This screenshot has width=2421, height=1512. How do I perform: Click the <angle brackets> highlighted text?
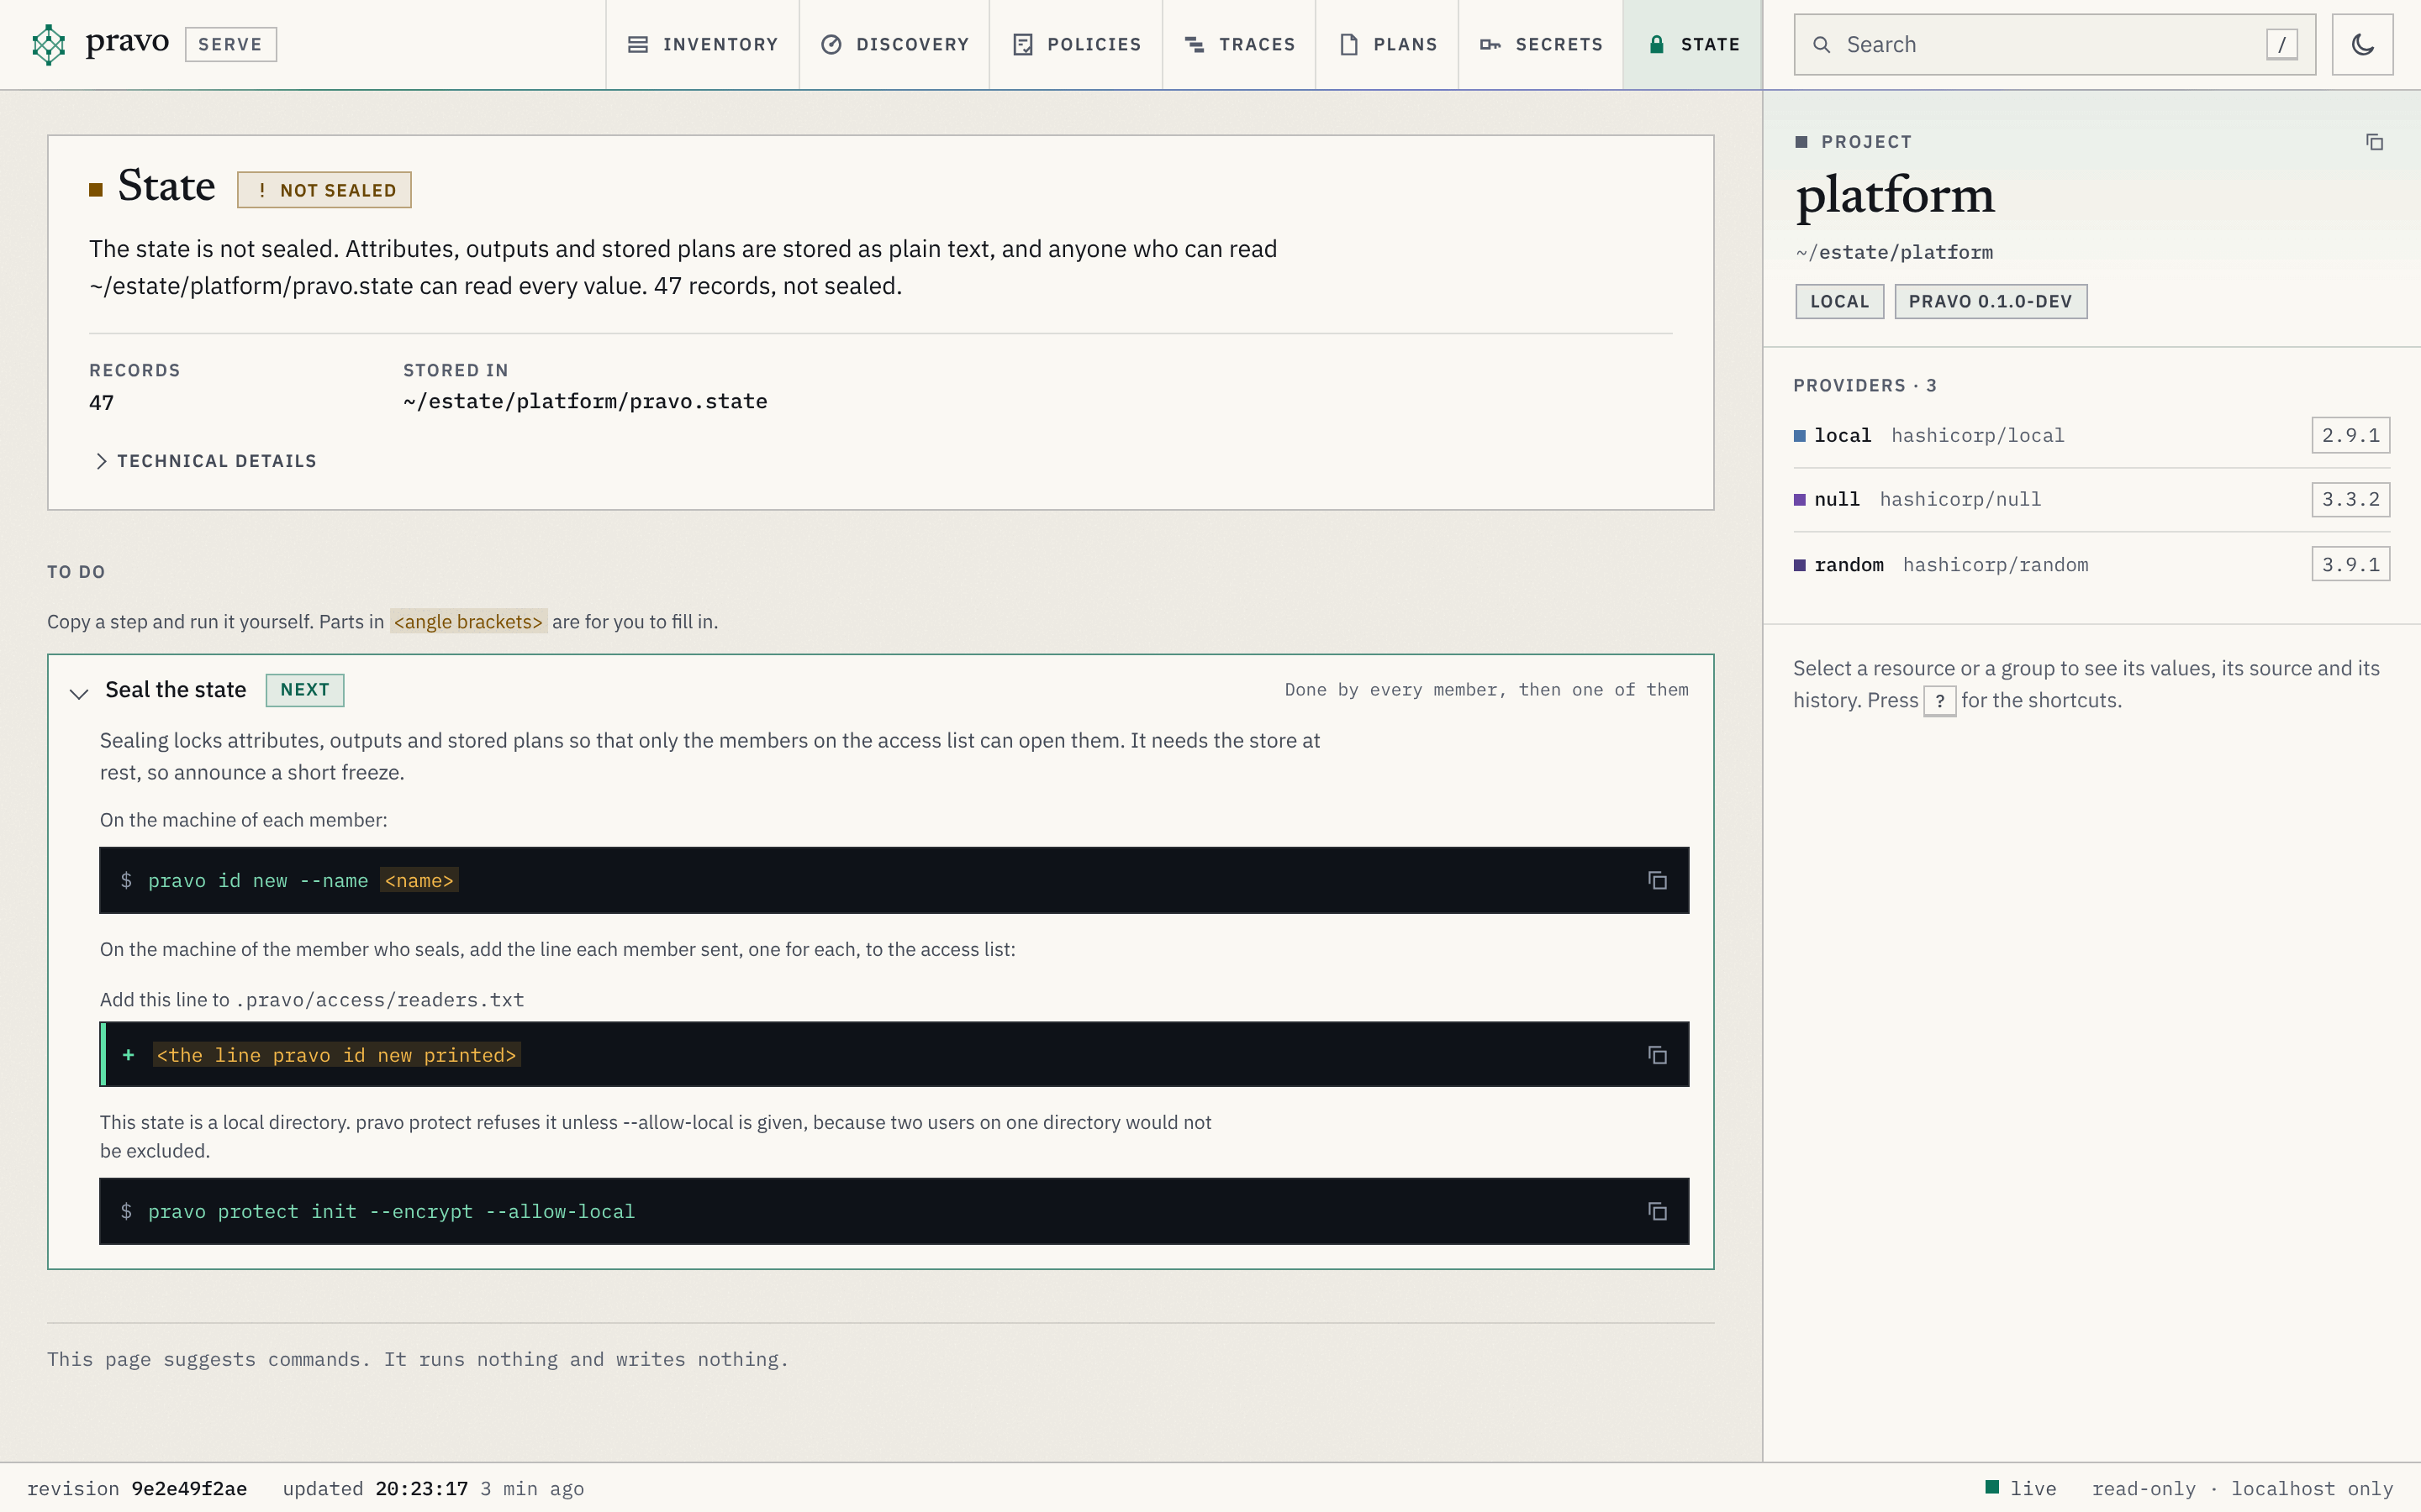tap(468, 622)
